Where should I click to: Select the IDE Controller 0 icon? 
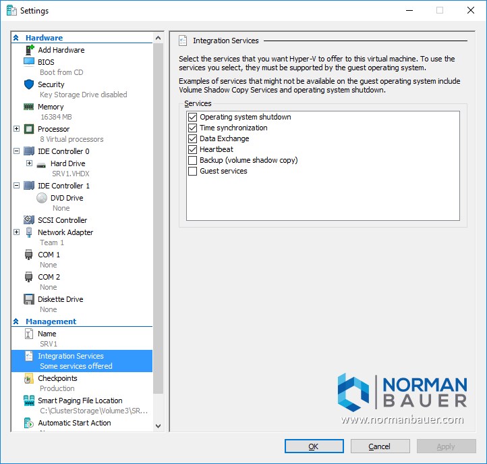pyautogui.click(x=29, y=151)
